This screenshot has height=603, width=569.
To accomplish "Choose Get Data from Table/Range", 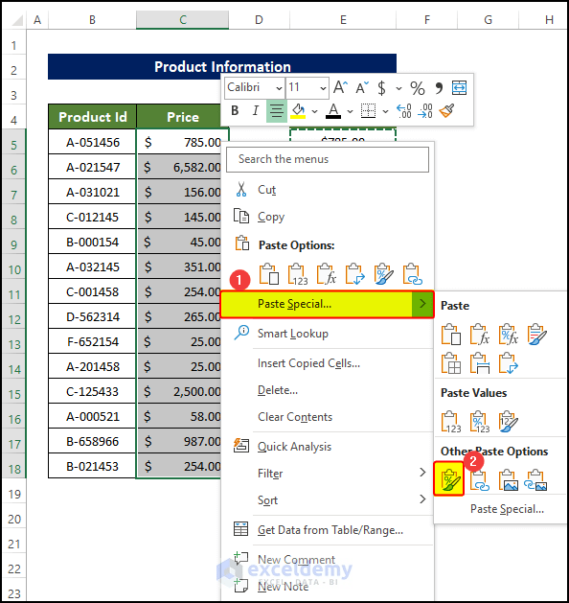I will coord(328,530).
